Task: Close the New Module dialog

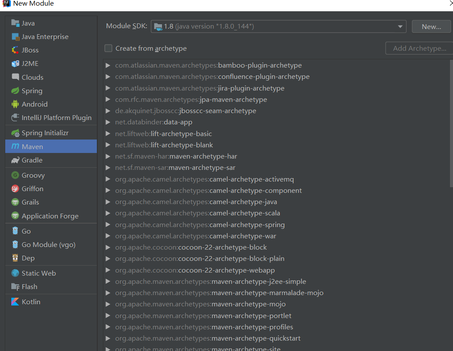Action: pos(451,3)
